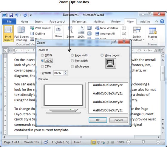The width and height of the screenshot is (167, 147).
Task: Open the Show group in the ribbon
Action: coord(58,32)
